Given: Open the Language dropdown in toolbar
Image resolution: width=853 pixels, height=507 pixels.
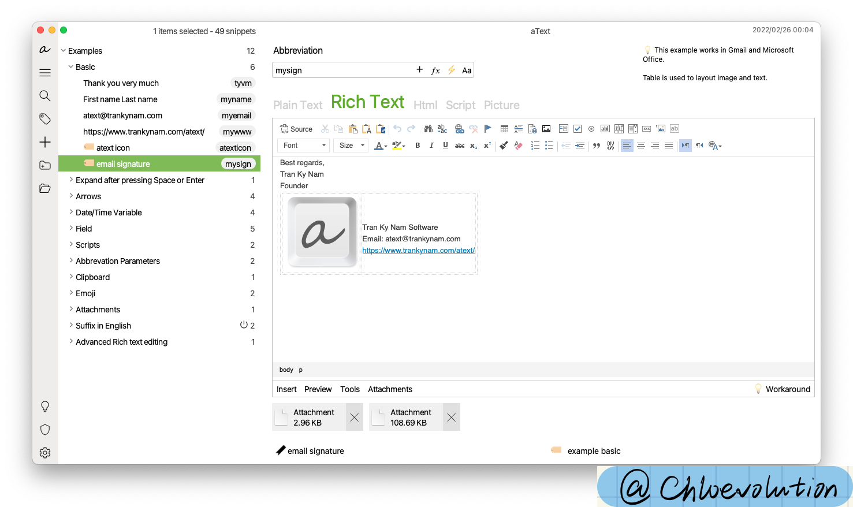Looking at the screenshot, I should pos(715,146).
